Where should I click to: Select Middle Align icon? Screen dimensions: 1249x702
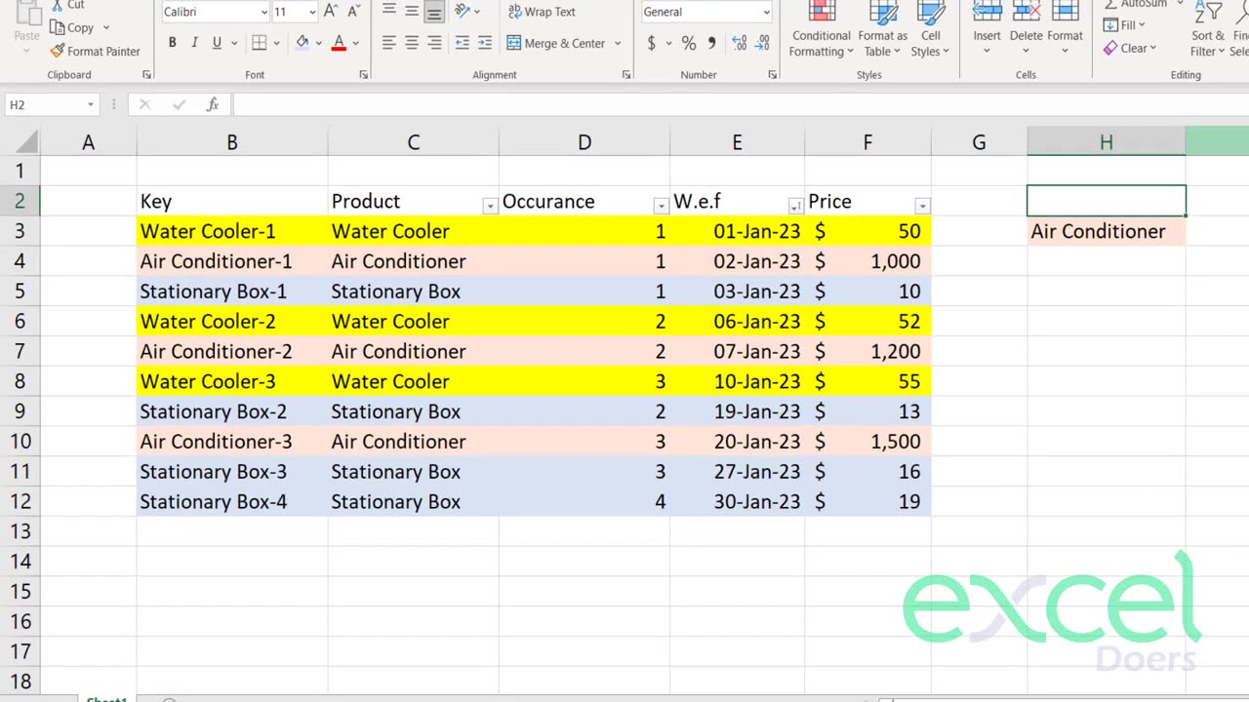pos(412,12)
